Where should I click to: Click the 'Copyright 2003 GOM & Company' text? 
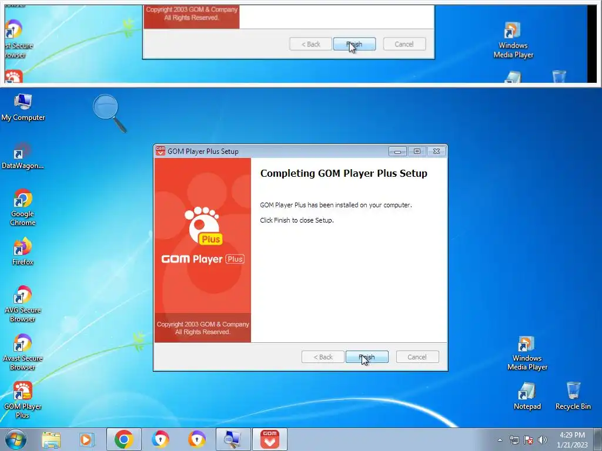click(x=203, y=324)
